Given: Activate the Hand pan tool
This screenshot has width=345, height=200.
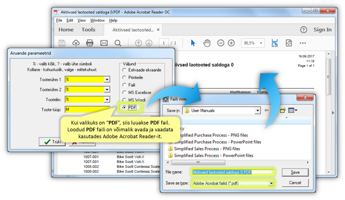Looking at the screenshot, I should tap(207, 43).
